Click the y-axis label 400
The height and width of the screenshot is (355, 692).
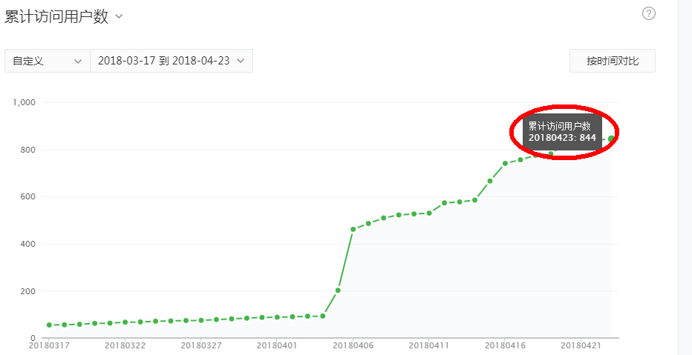point(29,244)
